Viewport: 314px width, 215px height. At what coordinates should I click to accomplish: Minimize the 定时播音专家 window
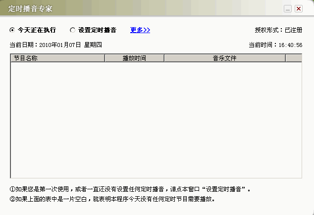click(x=288, y=8)
